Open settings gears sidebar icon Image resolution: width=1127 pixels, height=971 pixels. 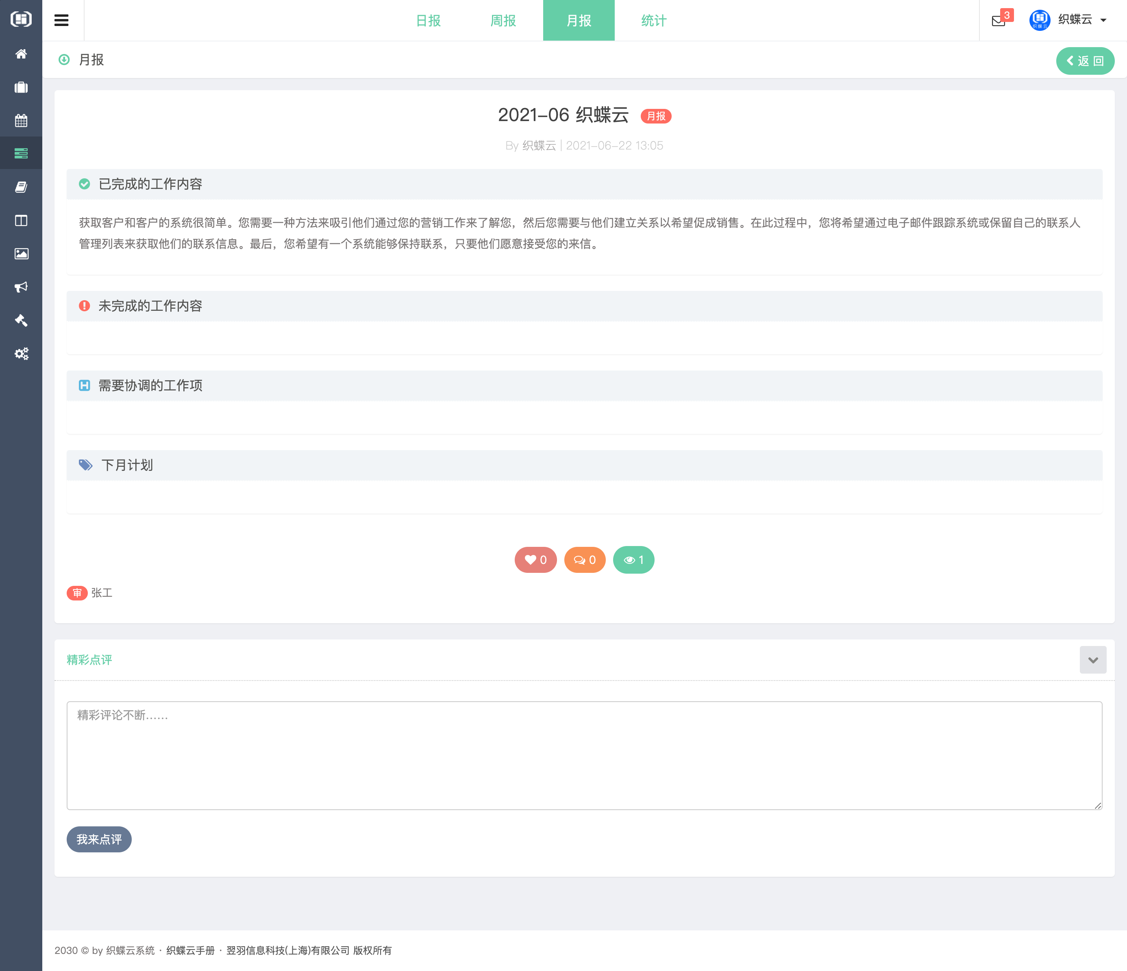tap(21, 354)
